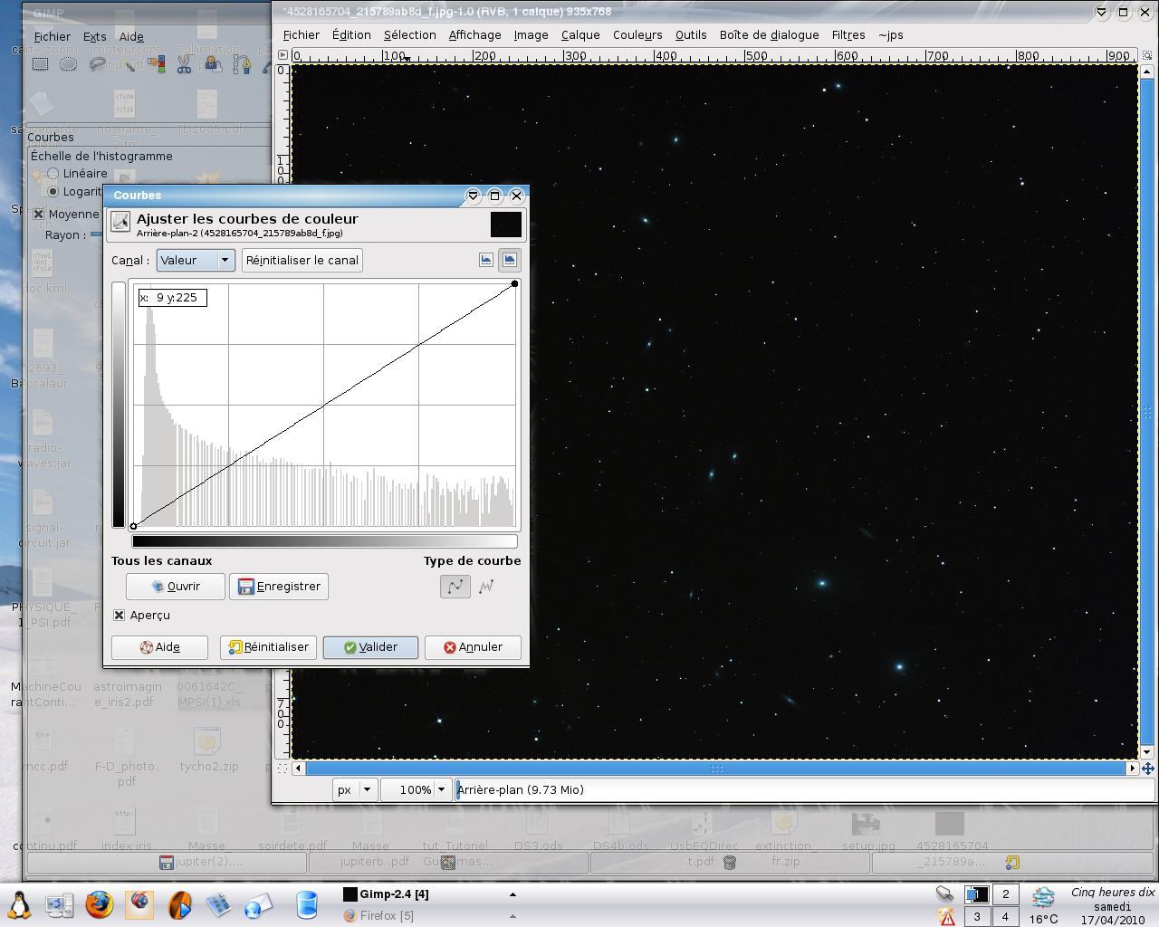
Task: Switch histogram to linear display icon
Action: [486, 260]
